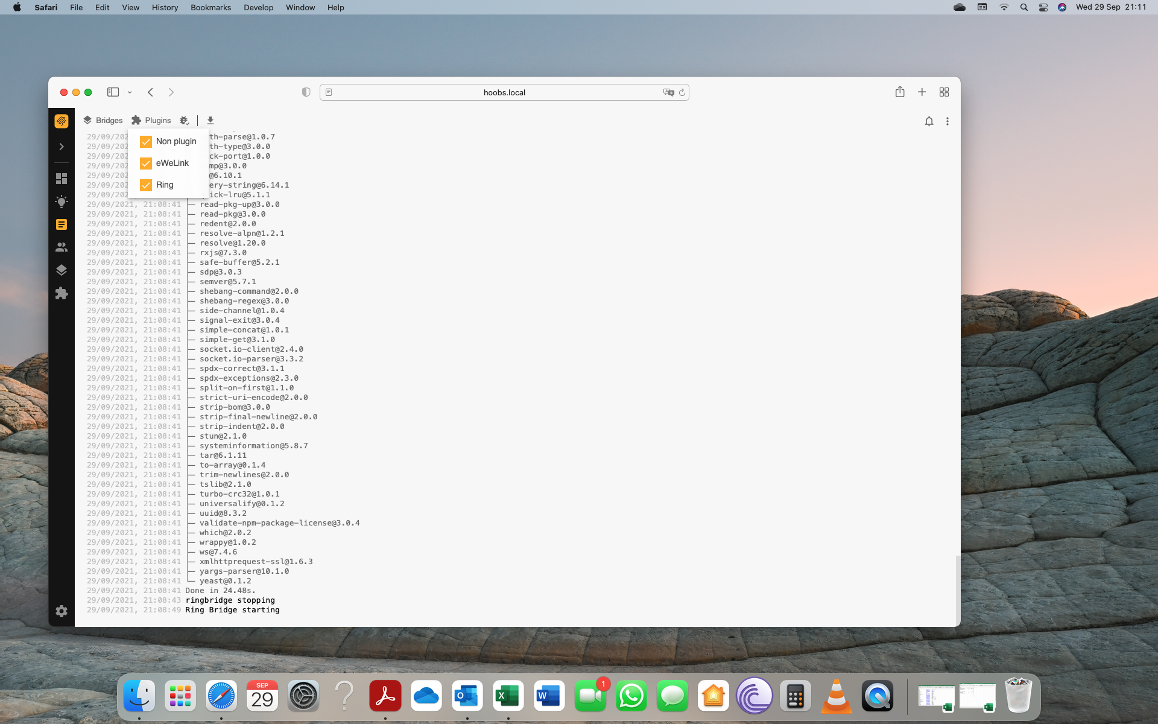The width and height of the screenshot is (1158, 724).
Task: Click the debug bug icon in log toolbar
Action: (185, 120)
